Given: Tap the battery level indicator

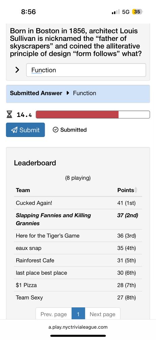Looking at the screenshot, I should pyautogui.click(x=137, y=12).
